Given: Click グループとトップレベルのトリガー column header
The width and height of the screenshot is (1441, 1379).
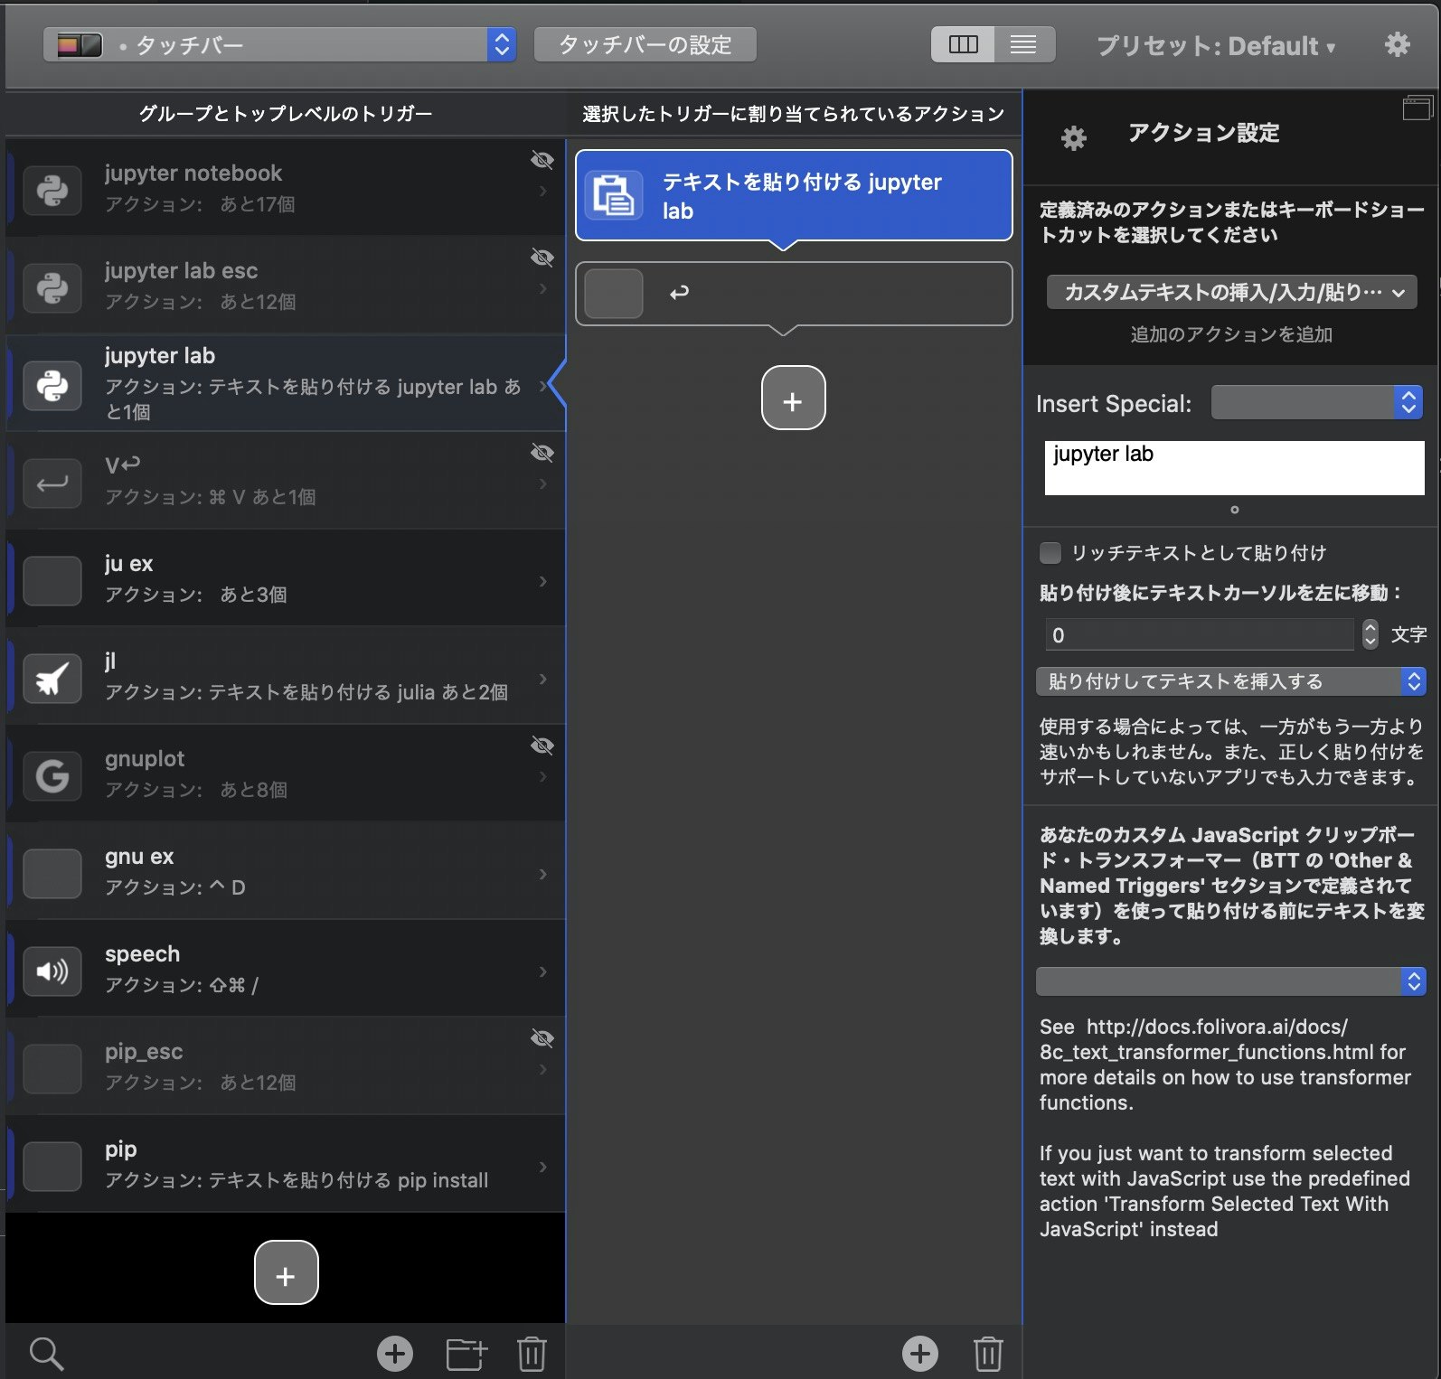Looking at the screenshot, I should tap(286, 114).
